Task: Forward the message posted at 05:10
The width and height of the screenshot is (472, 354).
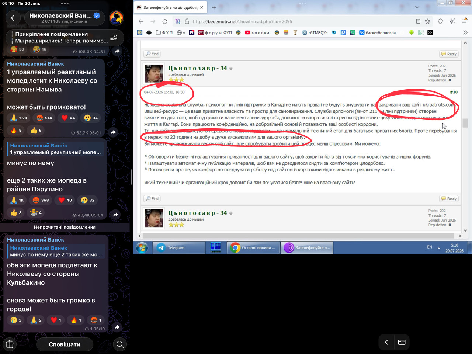Action: pyautogui.click(x=117, y=327)
